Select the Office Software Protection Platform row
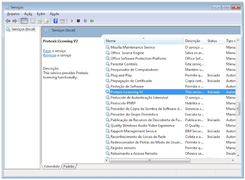Screen dimensions: 245x180 tap(170, 58)
